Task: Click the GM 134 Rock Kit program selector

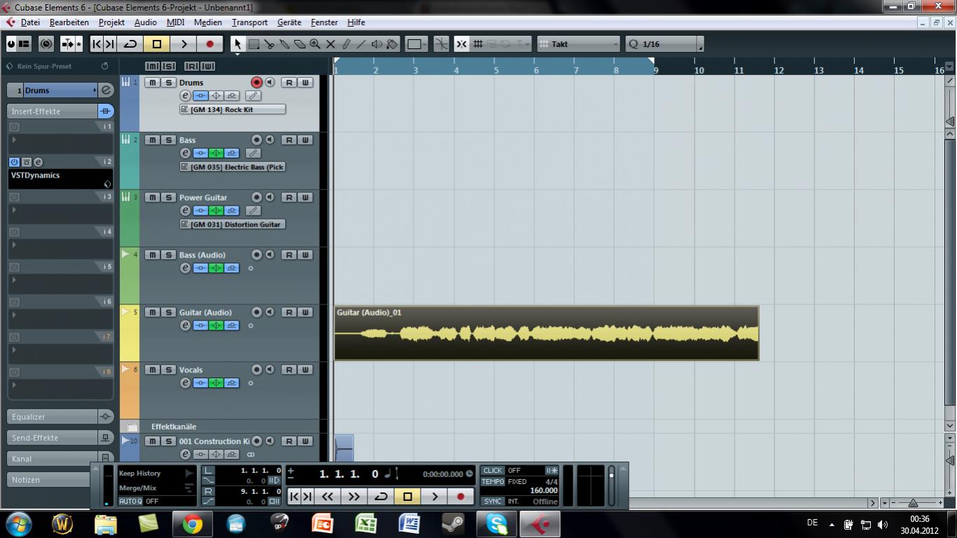Action: [233, 109]
